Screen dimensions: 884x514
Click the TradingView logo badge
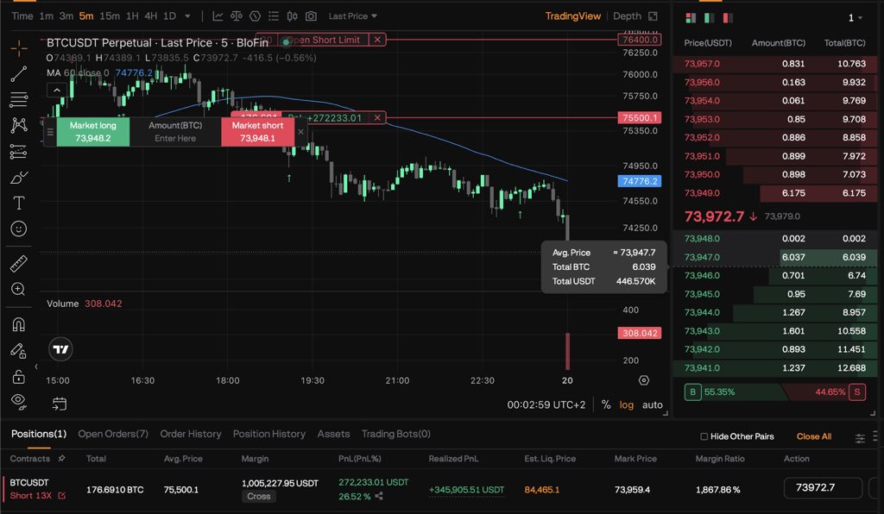60,349
